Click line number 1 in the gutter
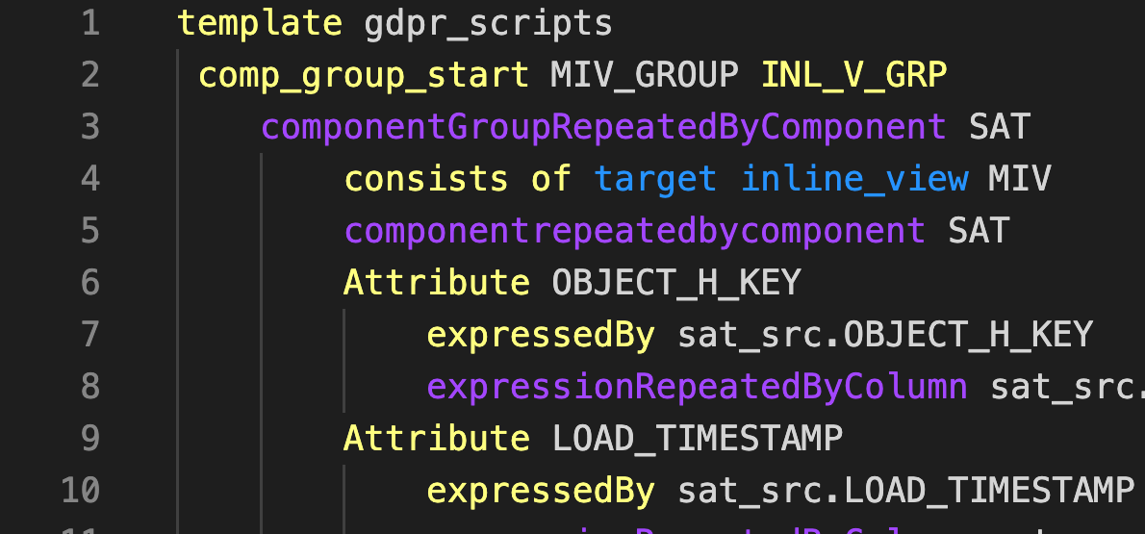The image size is (1145, 534). pos(90,23)
